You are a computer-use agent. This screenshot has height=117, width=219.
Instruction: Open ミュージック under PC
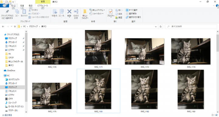coord(12,103)
